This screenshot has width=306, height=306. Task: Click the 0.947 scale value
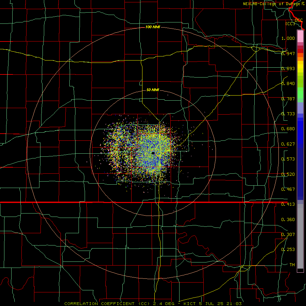pyautogui.click(x=288, y=53)
